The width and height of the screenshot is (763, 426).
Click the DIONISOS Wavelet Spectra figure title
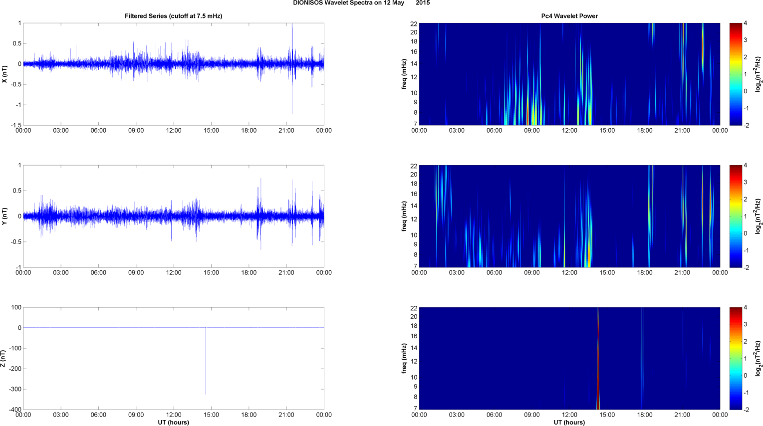pyautogui.click(x=361, y=3)
